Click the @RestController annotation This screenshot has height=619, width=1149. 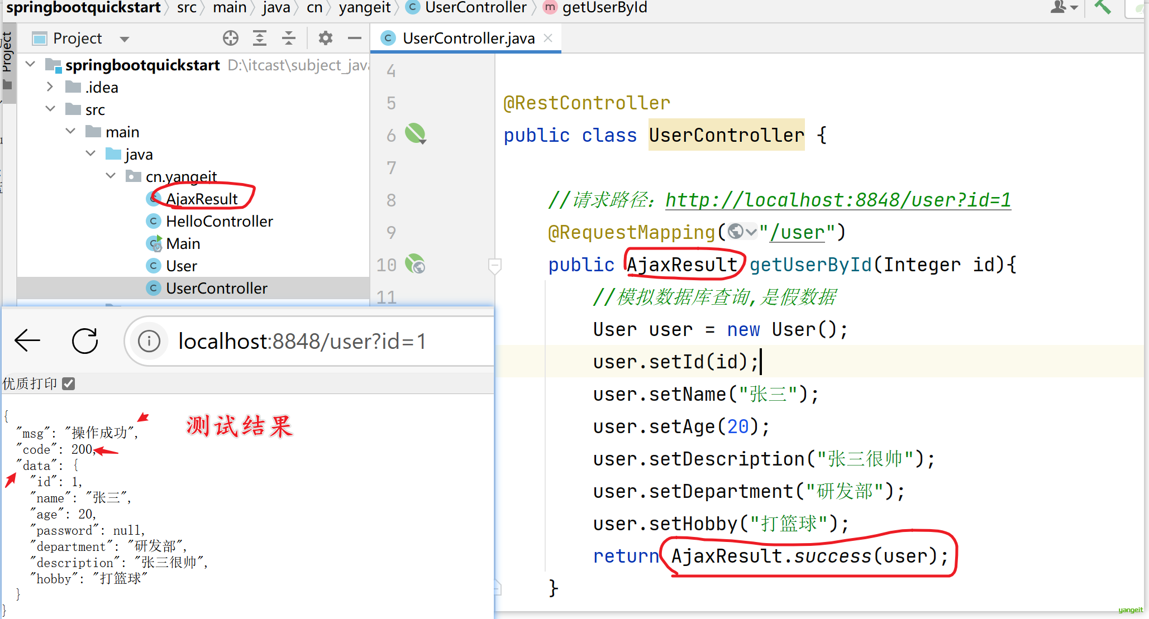click(587, 103)
